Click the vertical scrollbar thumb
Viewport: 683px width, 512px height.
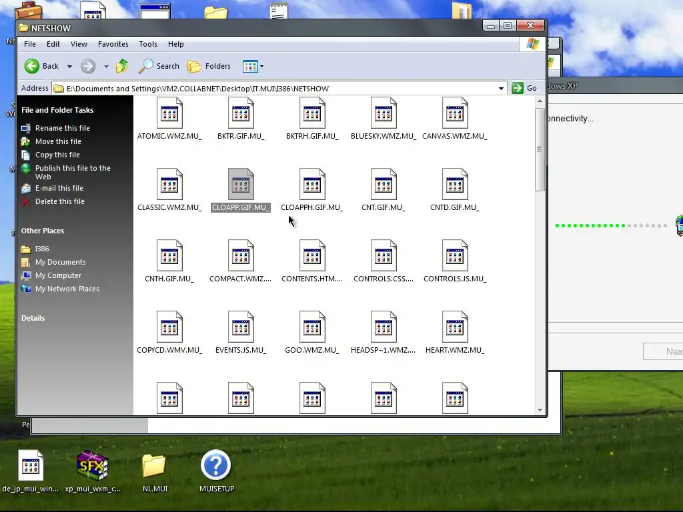point(540,149)
